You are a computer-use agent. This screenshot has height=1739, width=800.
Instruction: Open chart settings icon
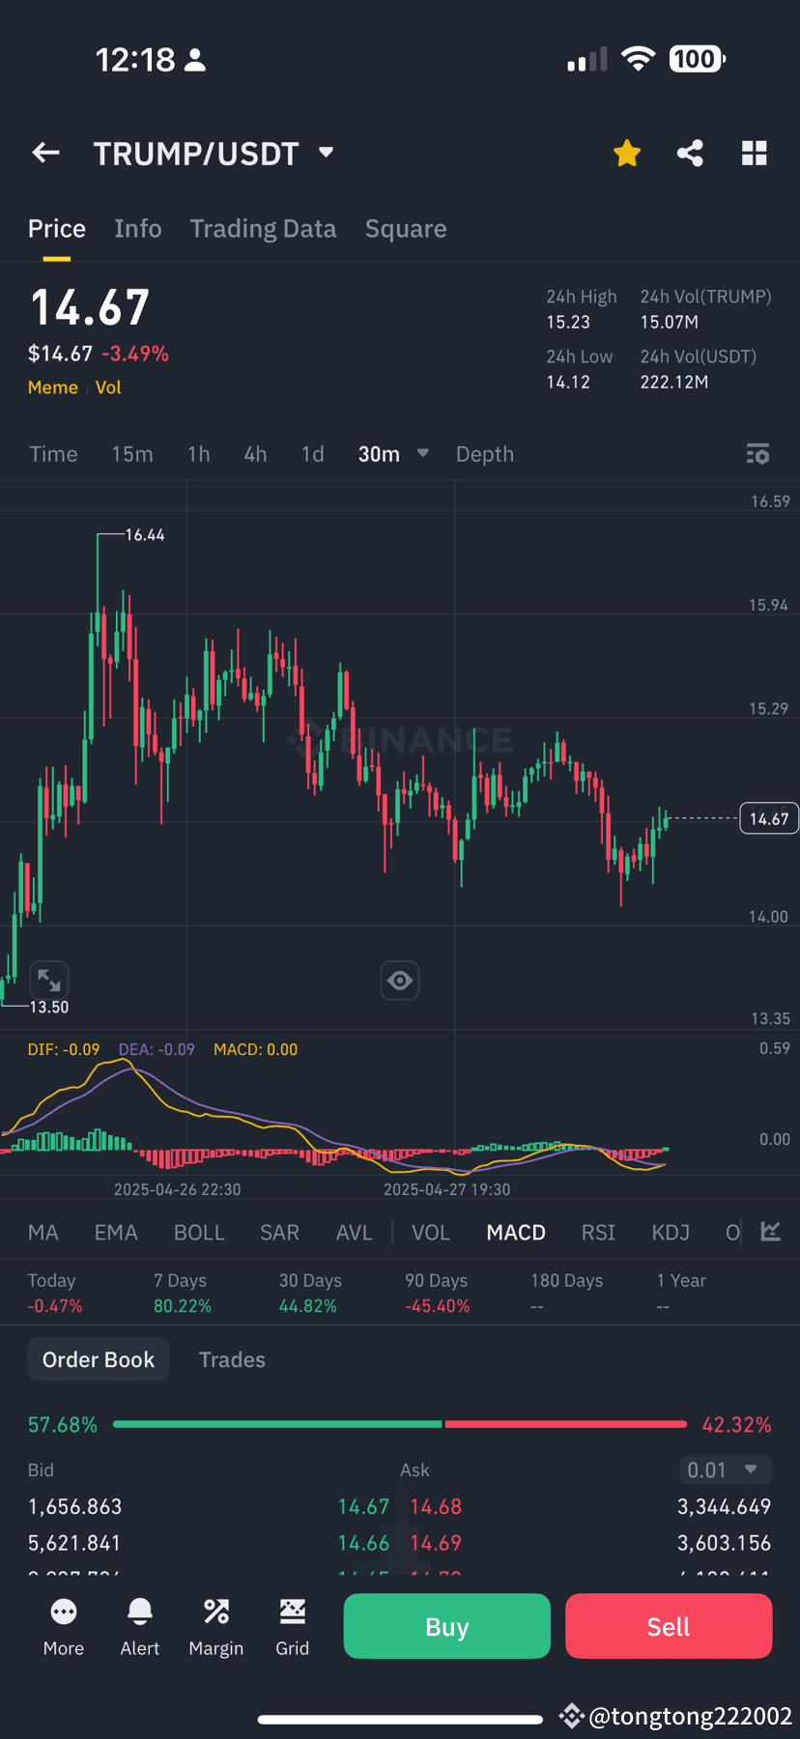click(x=757, y=454)
